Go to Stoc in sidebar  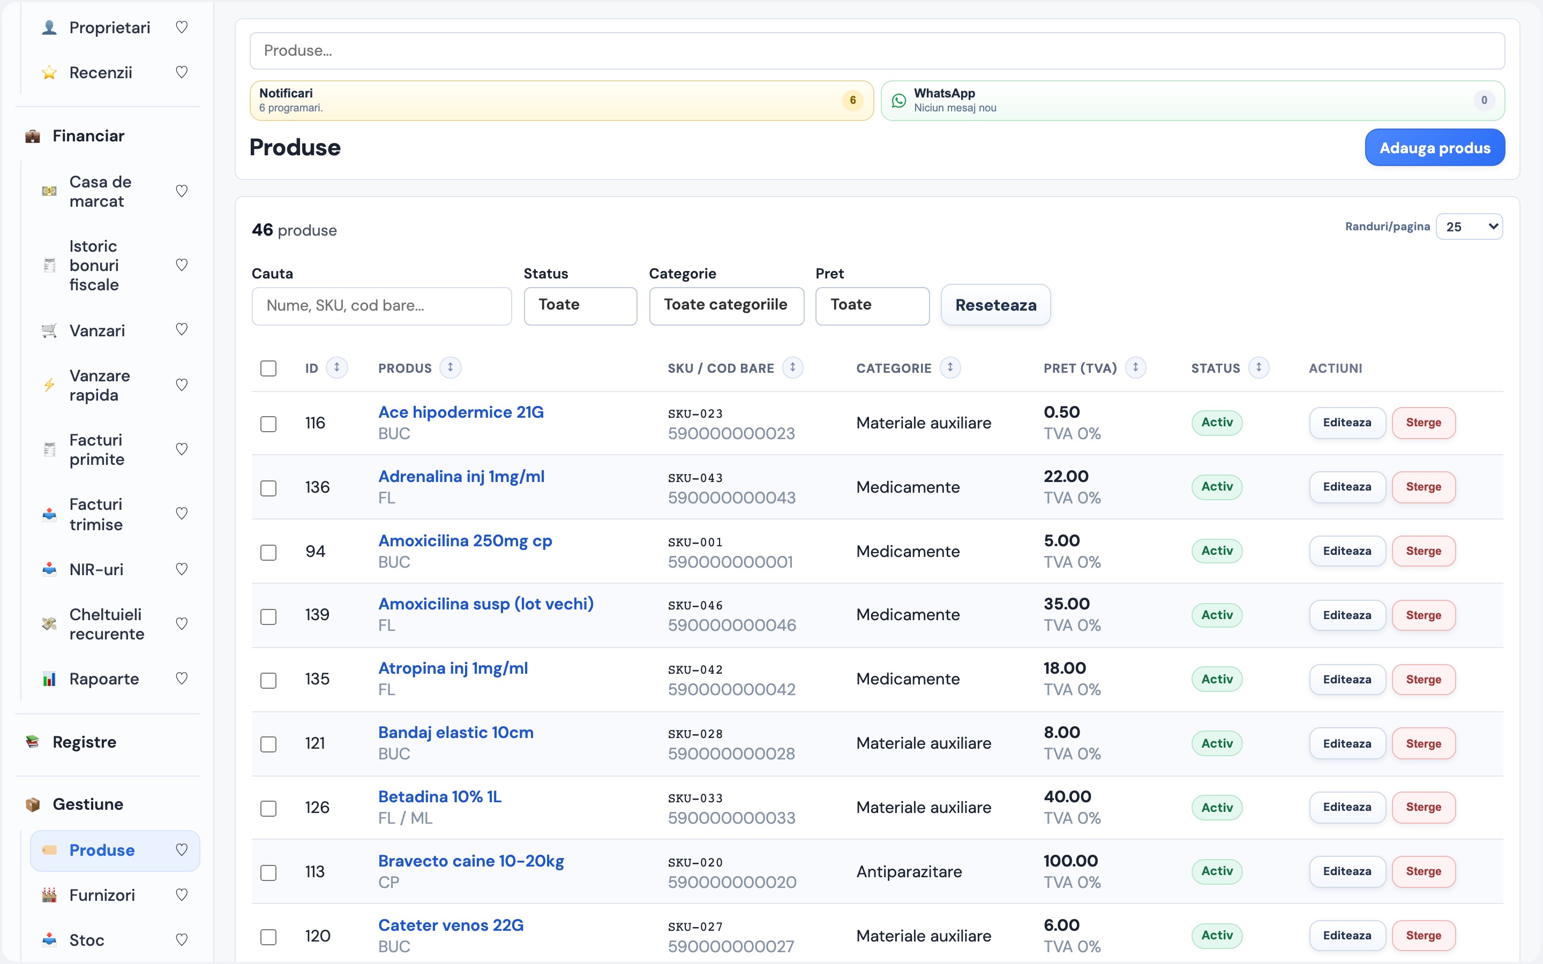coord(87,940)
